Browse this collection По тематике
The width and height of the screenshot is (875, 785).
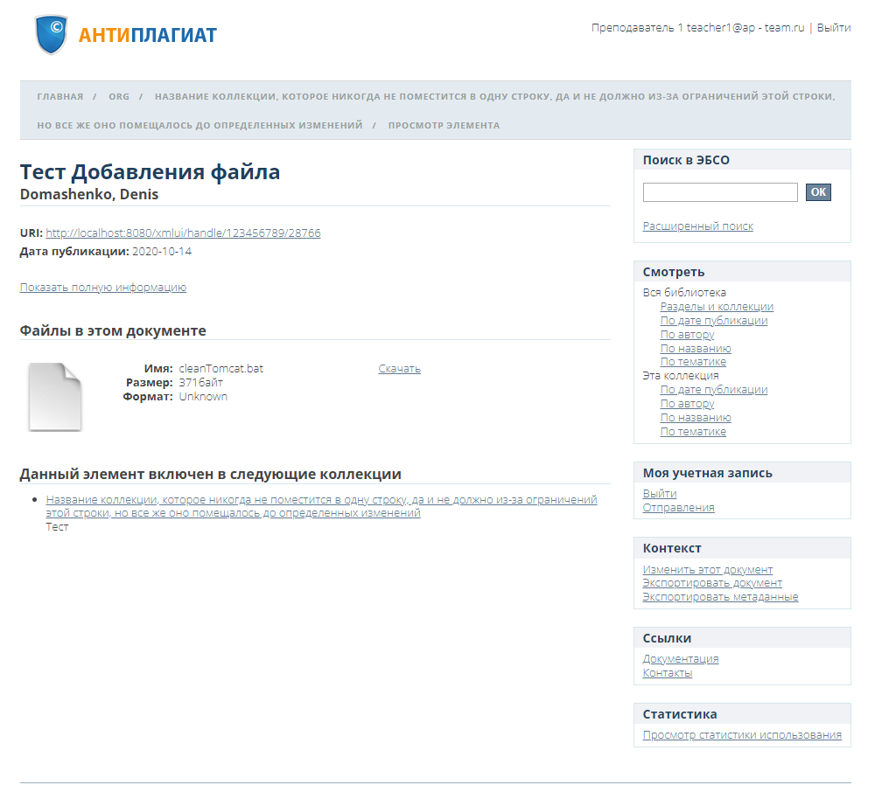(x=693, y=432)
